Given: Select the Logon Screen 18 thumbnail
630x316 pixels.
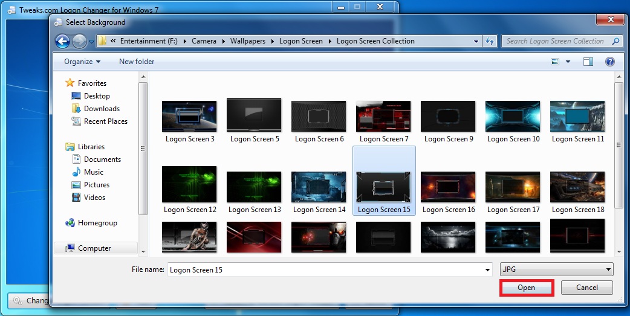Looking at the screenshot, I should pyautogui.click(x=577, y=187).
